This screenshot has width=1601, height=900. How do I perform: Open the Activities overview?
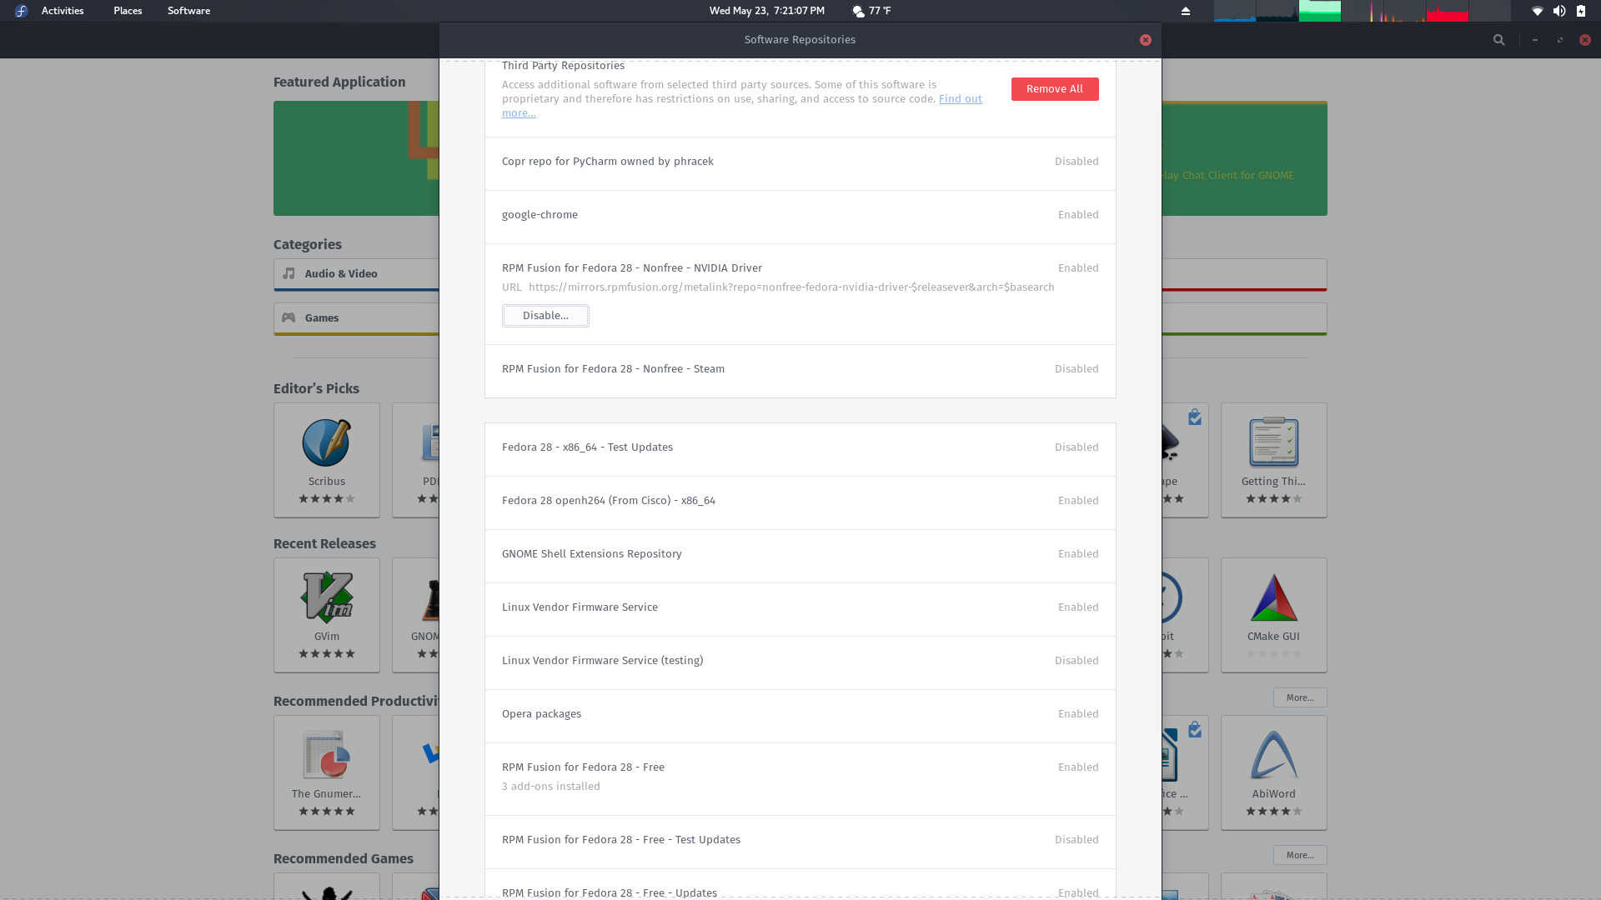(63, 11)
